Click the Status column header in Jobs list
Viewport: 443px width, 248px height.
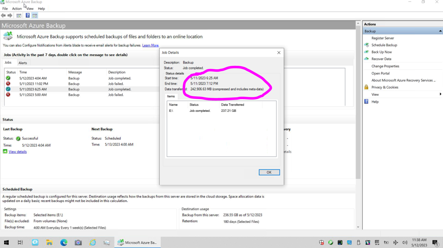point(11,72)
